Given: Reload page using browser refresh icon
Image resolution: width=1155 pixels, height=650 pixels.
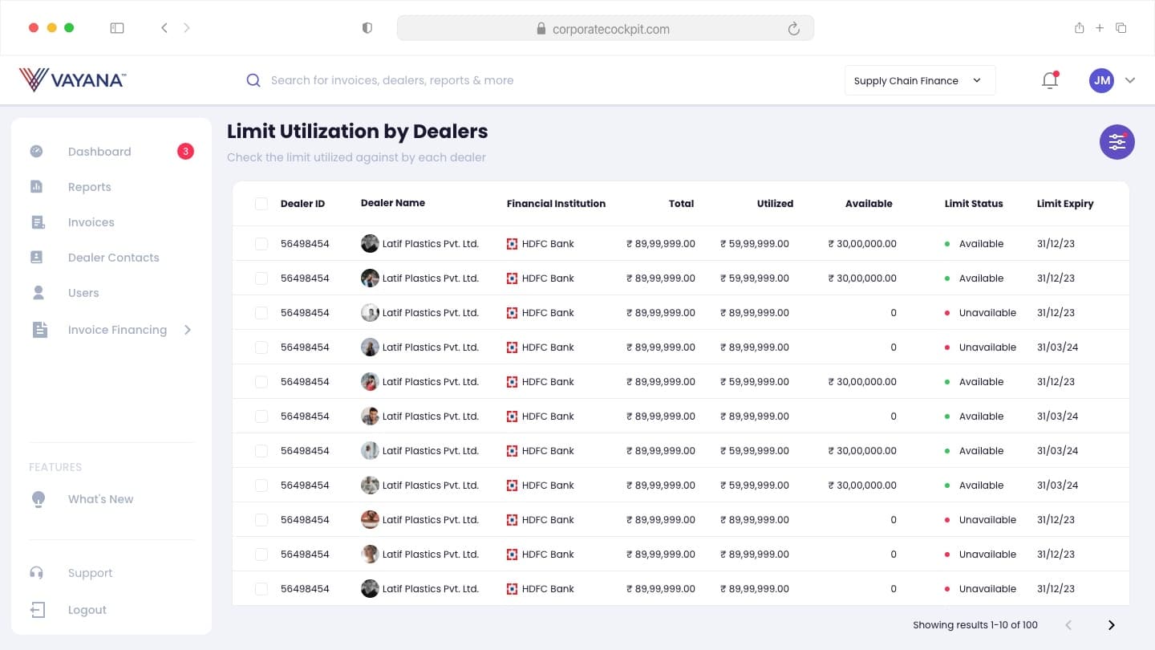Looking at the screenshot, I should pos(794,29).
